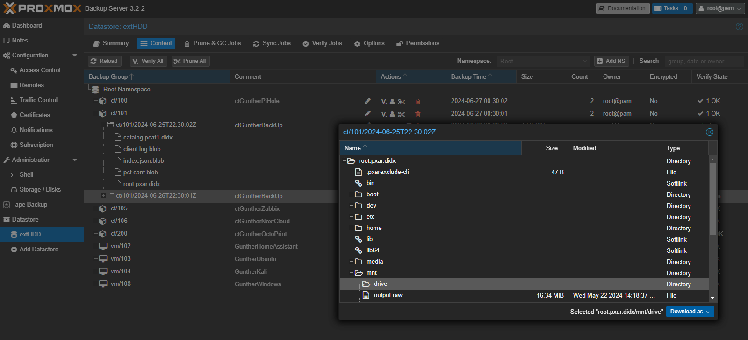The width and height of the screenshot is (748, 340).
Task: Expand snapshot ct/101/2024-06-26T22:30:01Z
Action: pyautogui.click(x=103, y=196)
